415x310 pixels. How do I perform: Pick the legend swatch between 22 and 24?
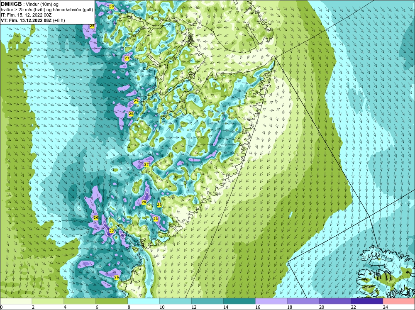pyautogui.click(x=367, y=301)
